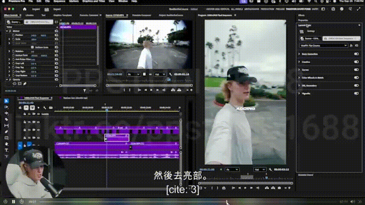Step back one frame in Program monitor
This screenshot has width=365, height=205.
point(239,188)
